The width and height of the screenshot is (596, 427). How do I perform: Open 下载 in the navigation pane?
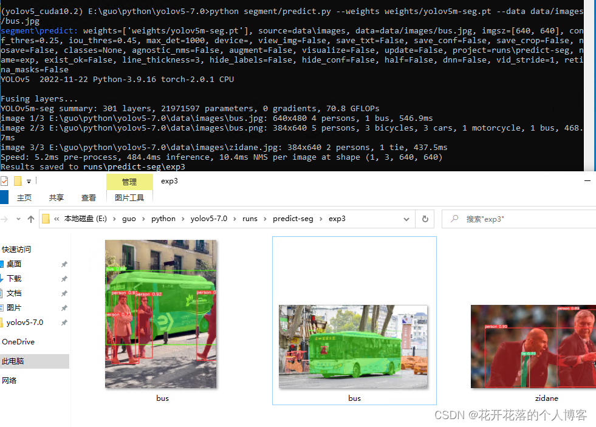click(14, 278)
